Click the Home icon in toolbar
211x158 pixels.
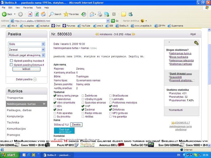pyautogui.click(x=43, y=14)
